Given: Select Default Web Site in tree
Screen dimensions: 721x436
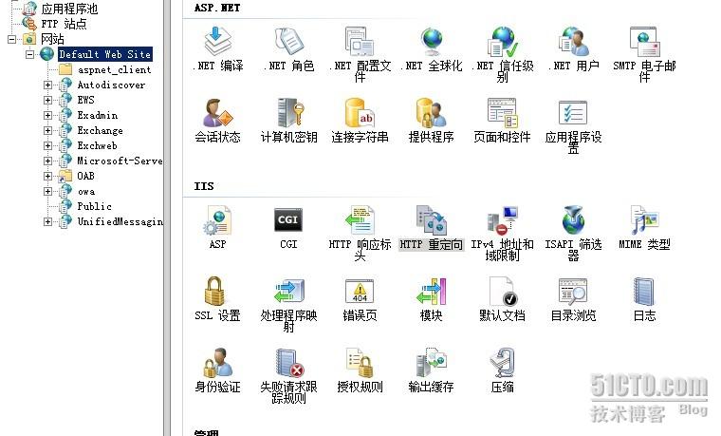Looking at the screenshot, I should pos(105,54).
